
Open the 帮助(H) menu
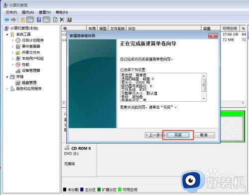[62, 12]
